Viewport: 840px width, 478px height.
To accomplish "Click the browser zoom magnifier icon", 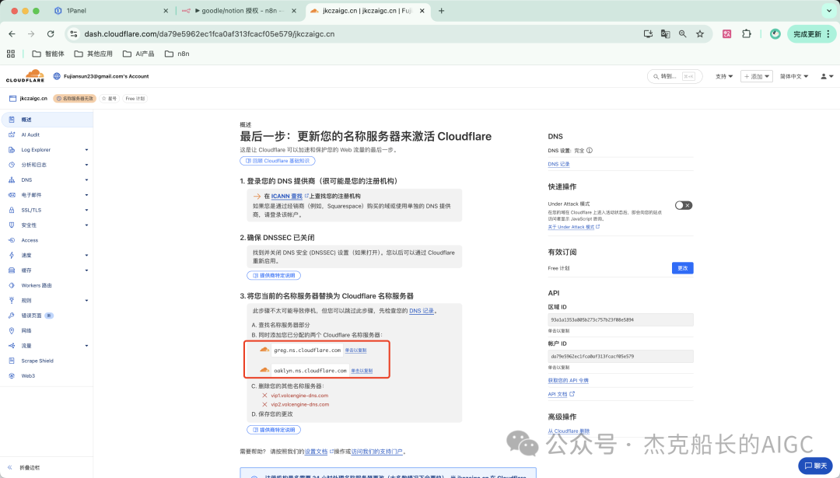I will [x=683, y=33].
